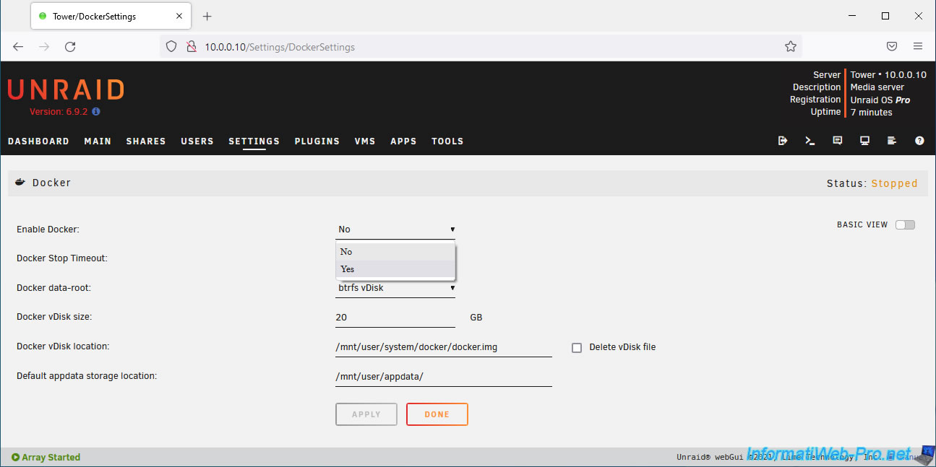Toggle the Basic View switch
The image size is (936, 467).
coord(905,224)
